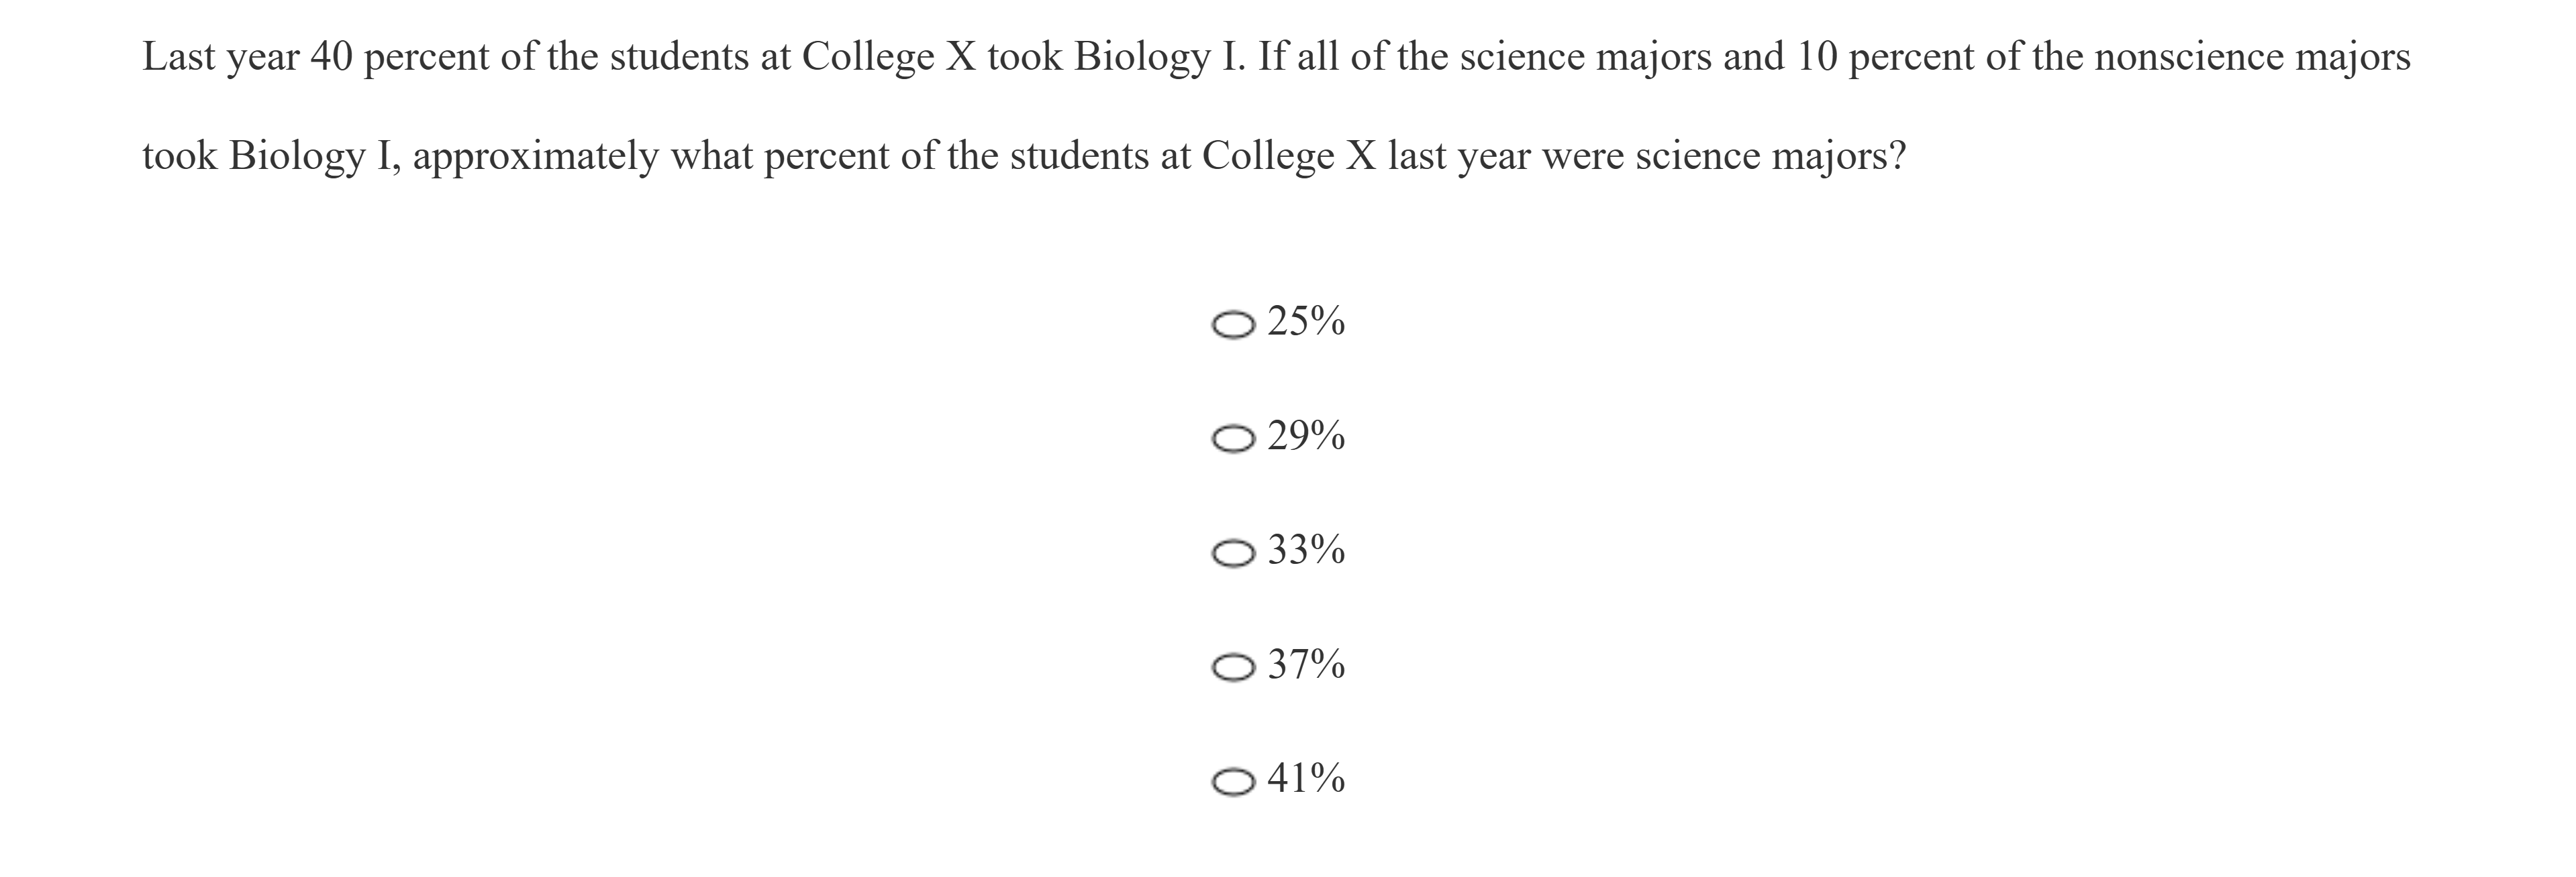
Task: Click the "33%" answer label text
Action: click(x=1306, y=549)
